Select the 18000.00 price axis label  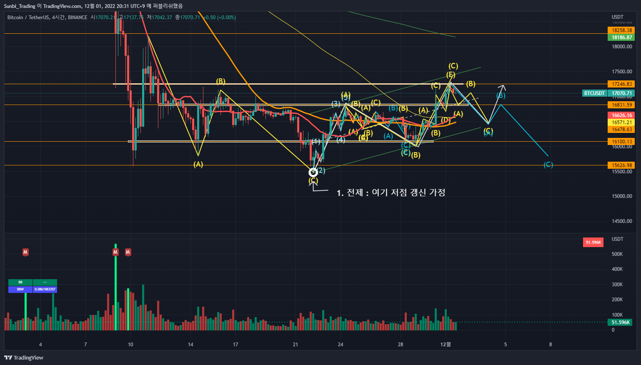pyautogui.click(x=622, y=47)
